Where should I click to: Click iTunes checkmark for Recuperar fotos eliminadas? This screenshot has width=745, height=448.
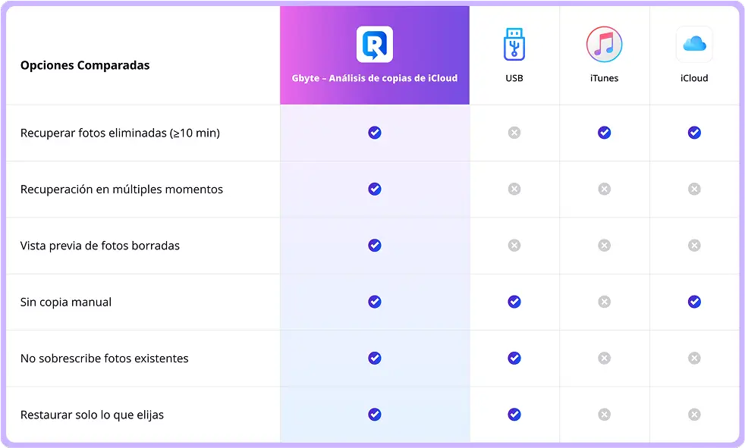[604, 133]
